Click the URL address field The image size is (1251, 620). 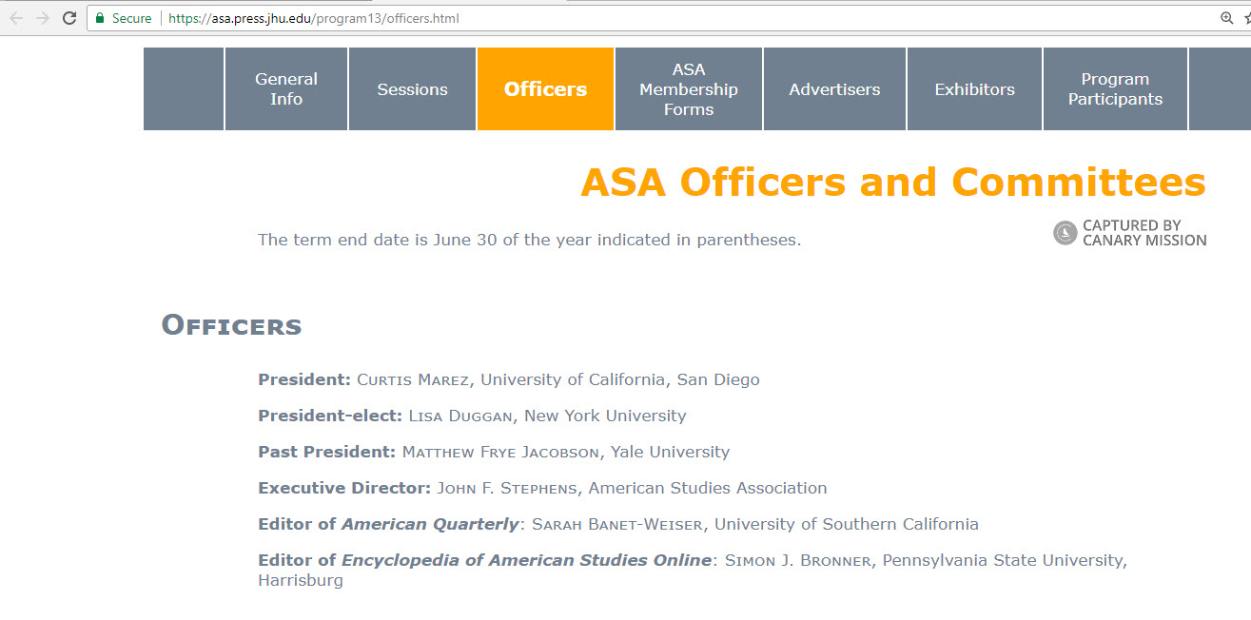666,18
